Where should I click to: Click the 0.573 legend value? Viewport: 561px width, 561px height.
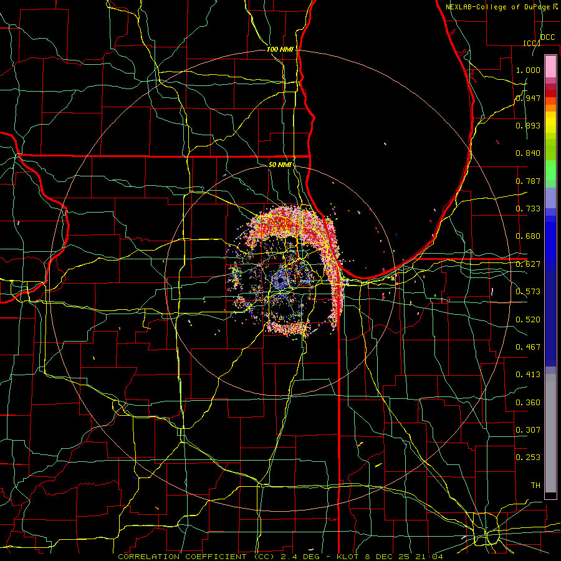point(528,292)
